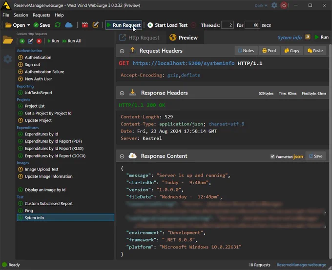Click the Print button
This screenshot has width=332, height=270.
coord(270,51)
